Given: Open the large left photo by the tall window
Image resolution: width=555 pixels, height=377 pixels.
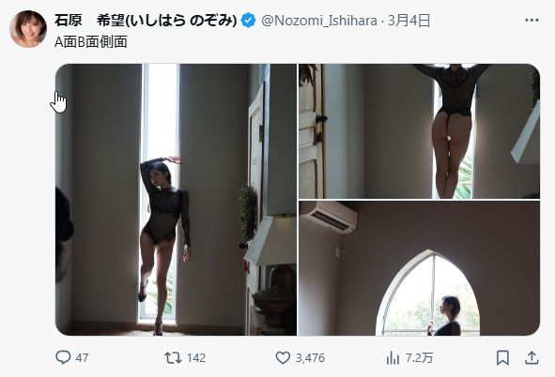Looking at the screenshot, I should coord(176,200).
